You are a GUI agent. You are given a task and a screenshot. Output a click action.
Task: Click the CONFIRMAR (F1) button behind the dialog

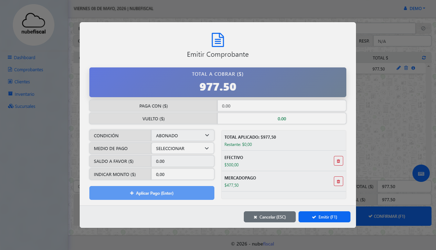pyautogui.click(x=394, y=216)
